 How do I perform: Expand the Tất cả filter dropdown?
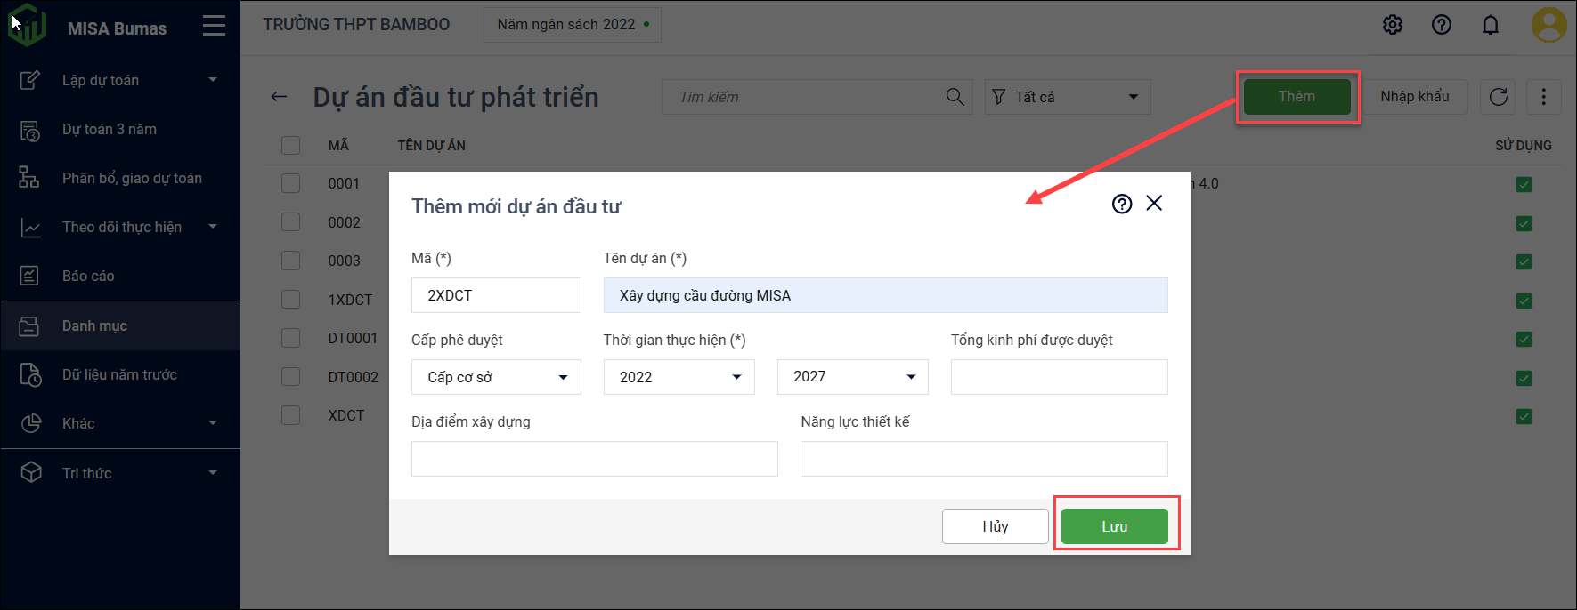(1067, 97)
